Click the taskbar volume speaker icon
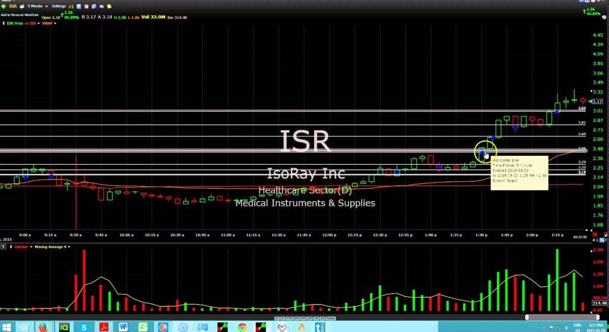The image size is (609, 332). click(566, 328)
